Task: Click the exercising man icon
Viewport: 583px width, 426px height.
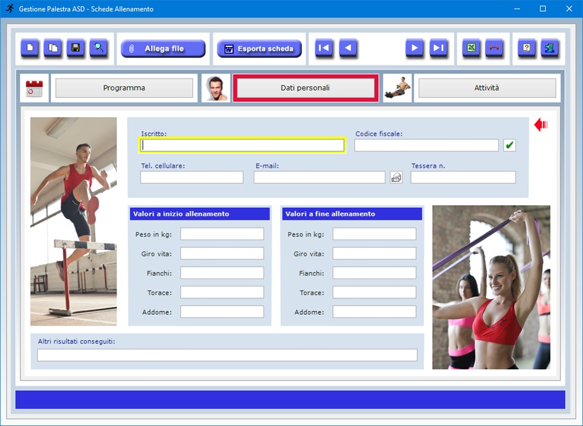Action: click(x=397, y=88)
